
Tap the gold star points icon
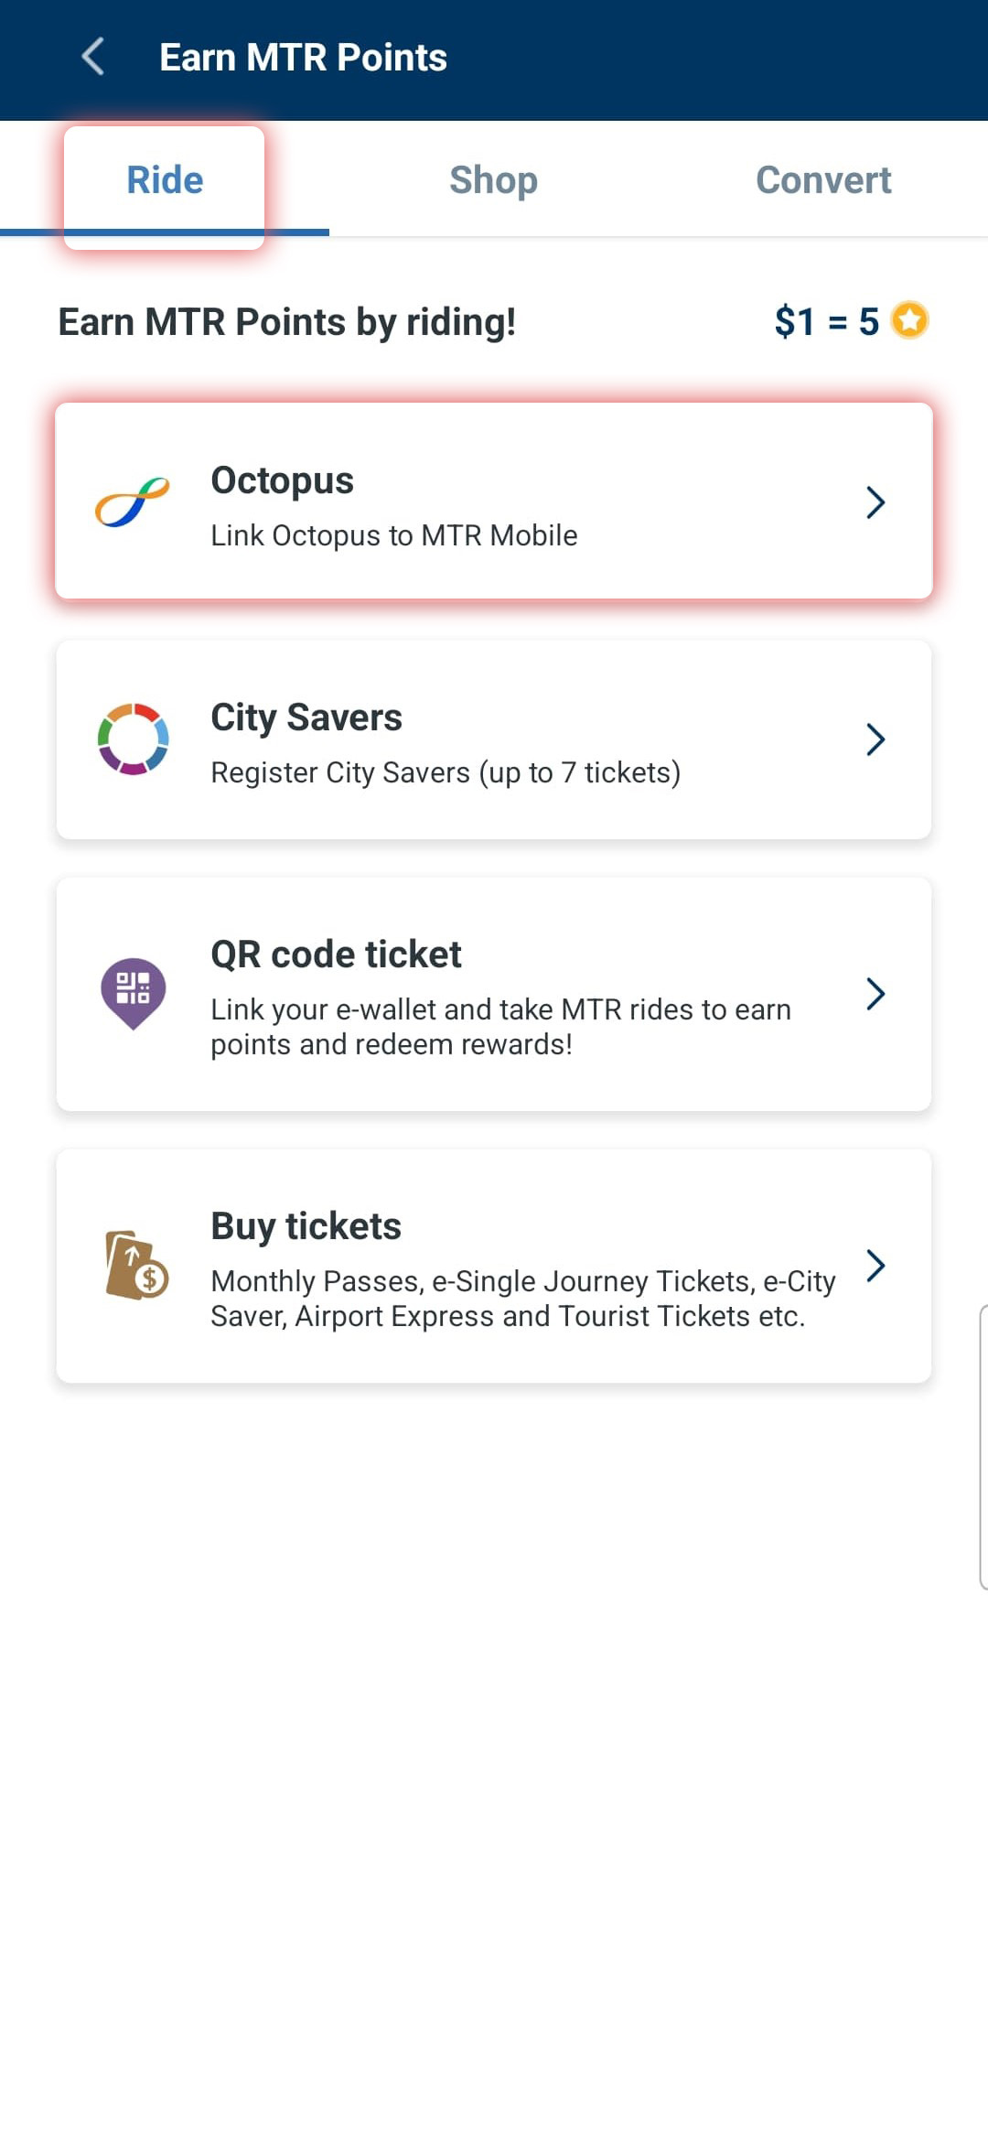pyautogui.click(x=909, y=320)
